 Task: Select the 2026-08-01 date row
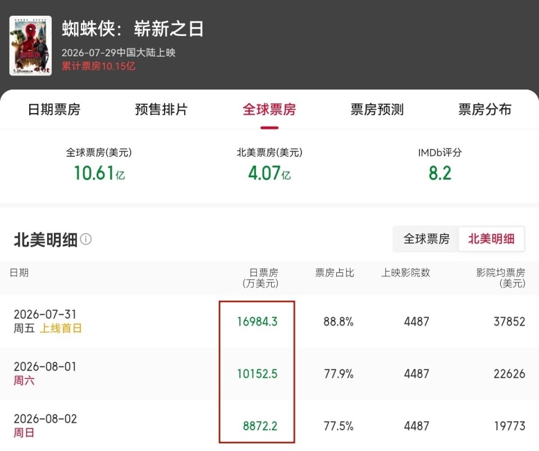tap(269, 373)
